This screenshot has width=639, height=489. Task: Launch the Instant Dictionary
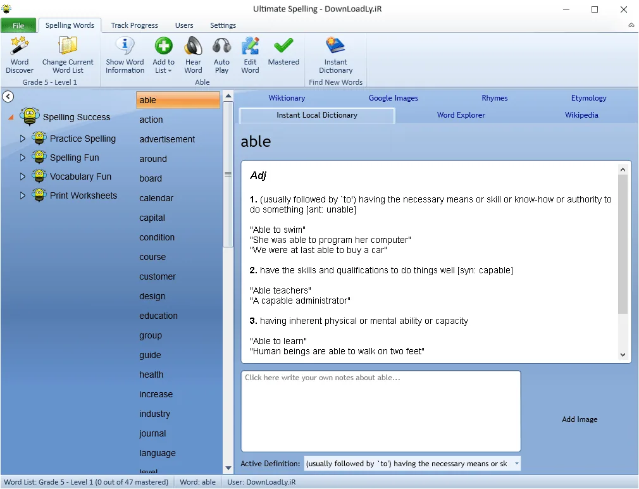point(336,55)
